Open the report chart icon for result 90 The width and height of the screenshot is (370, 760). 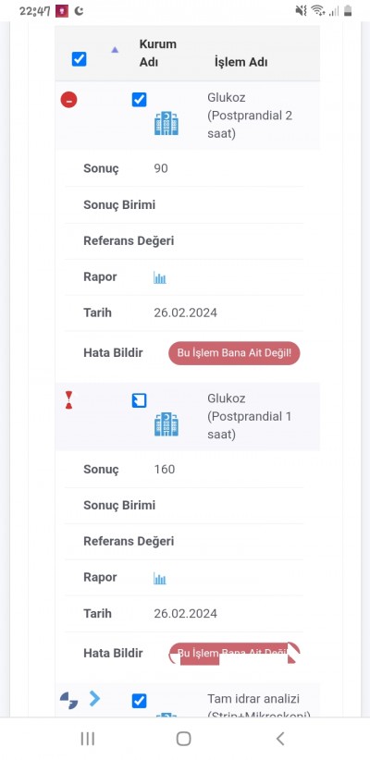(x=160, y=277)
